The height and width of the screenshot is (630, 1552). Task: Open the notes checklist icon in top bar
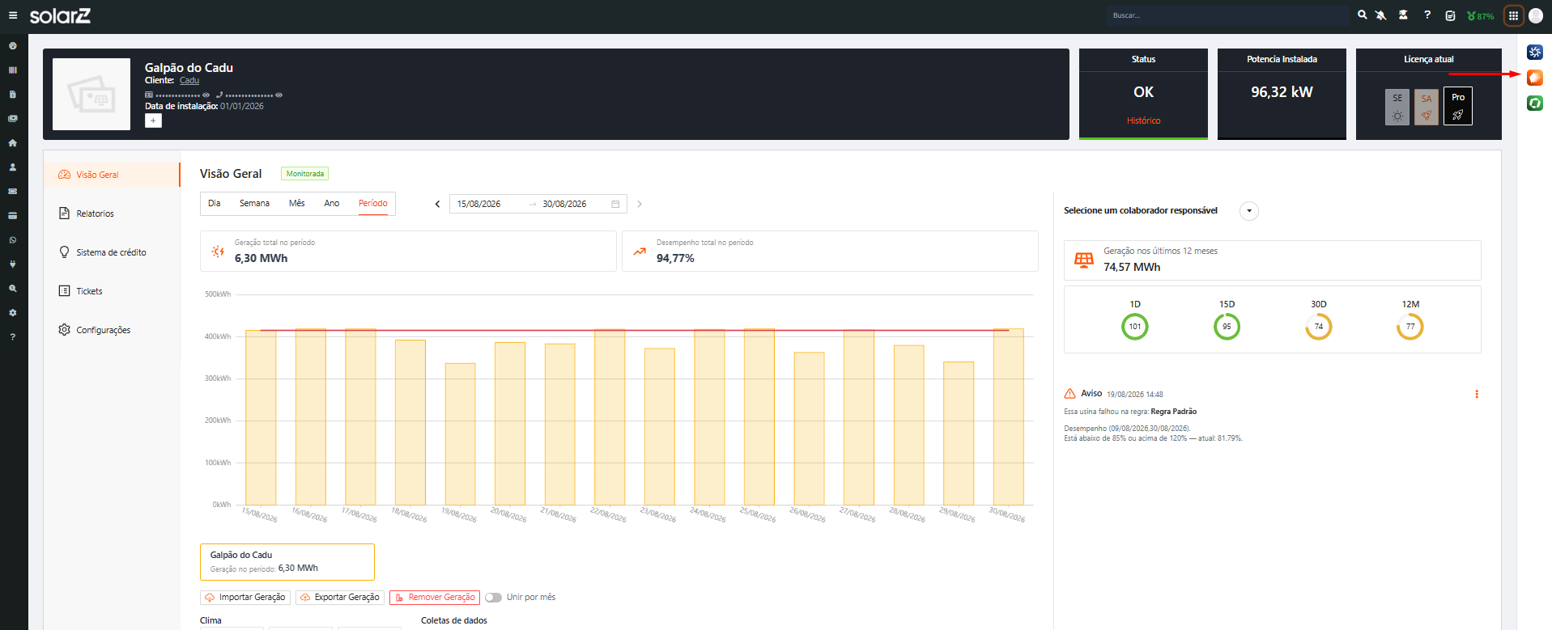(1450, 15)
